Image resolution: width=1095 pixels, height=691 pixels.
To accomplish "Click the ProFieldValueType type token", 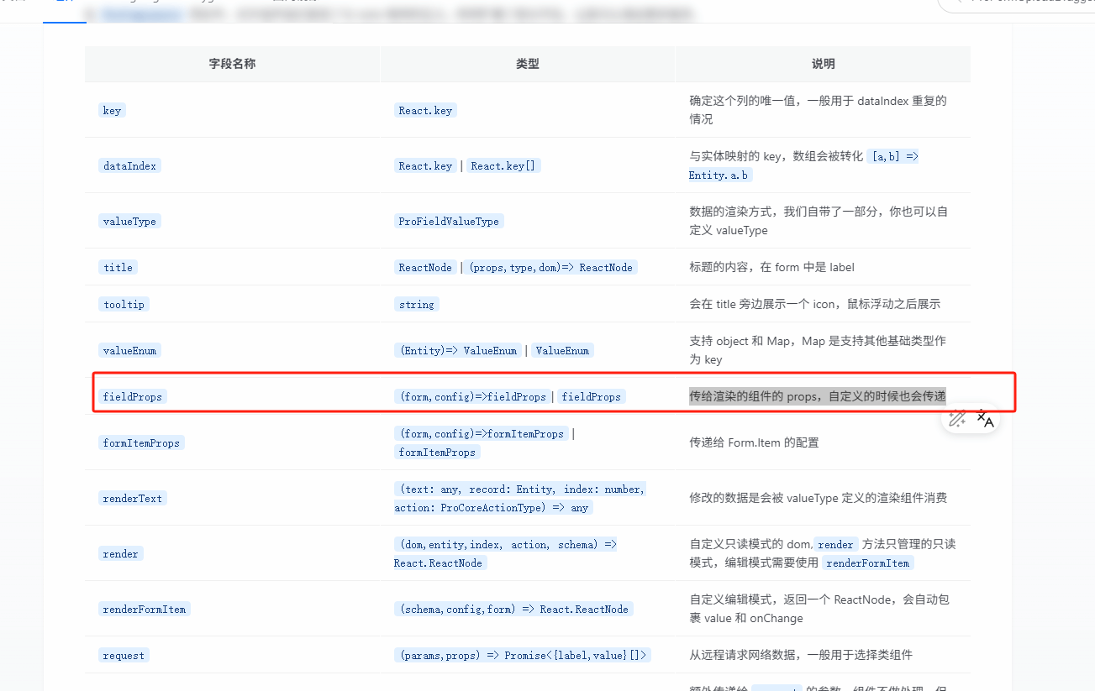I will [448, 220].
